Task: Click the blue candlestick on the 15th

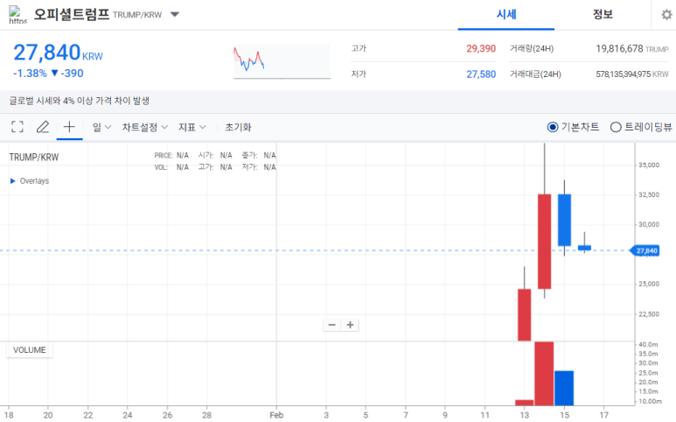Action: coord(564,220)
